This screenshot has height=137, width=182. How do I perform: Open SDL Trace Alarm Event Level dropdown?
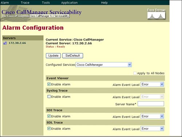152,129
